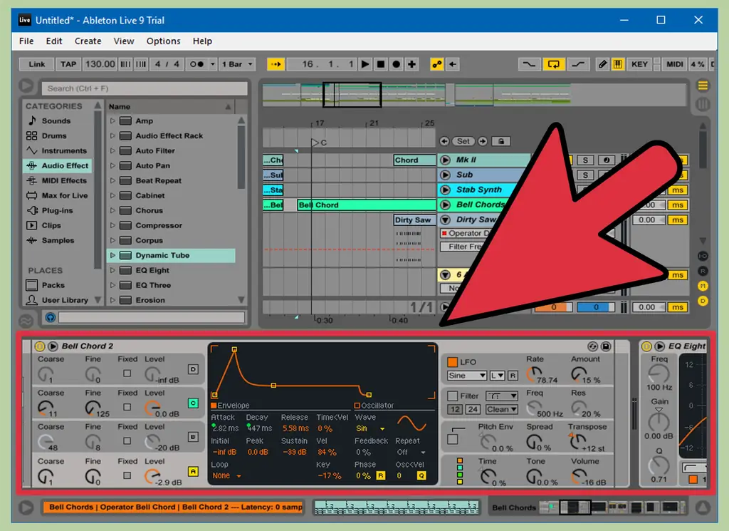Open Packs in Places

click(x=53, y=285)
